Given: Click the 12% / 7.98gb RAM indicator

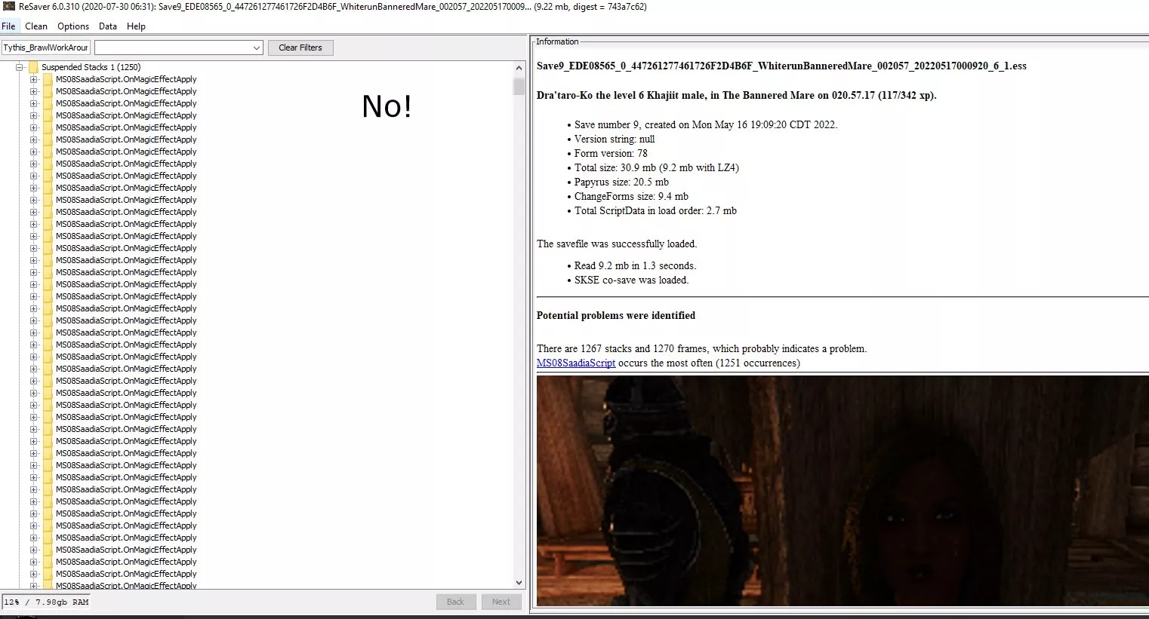Looking at the screenshot, I should [46, 602].
